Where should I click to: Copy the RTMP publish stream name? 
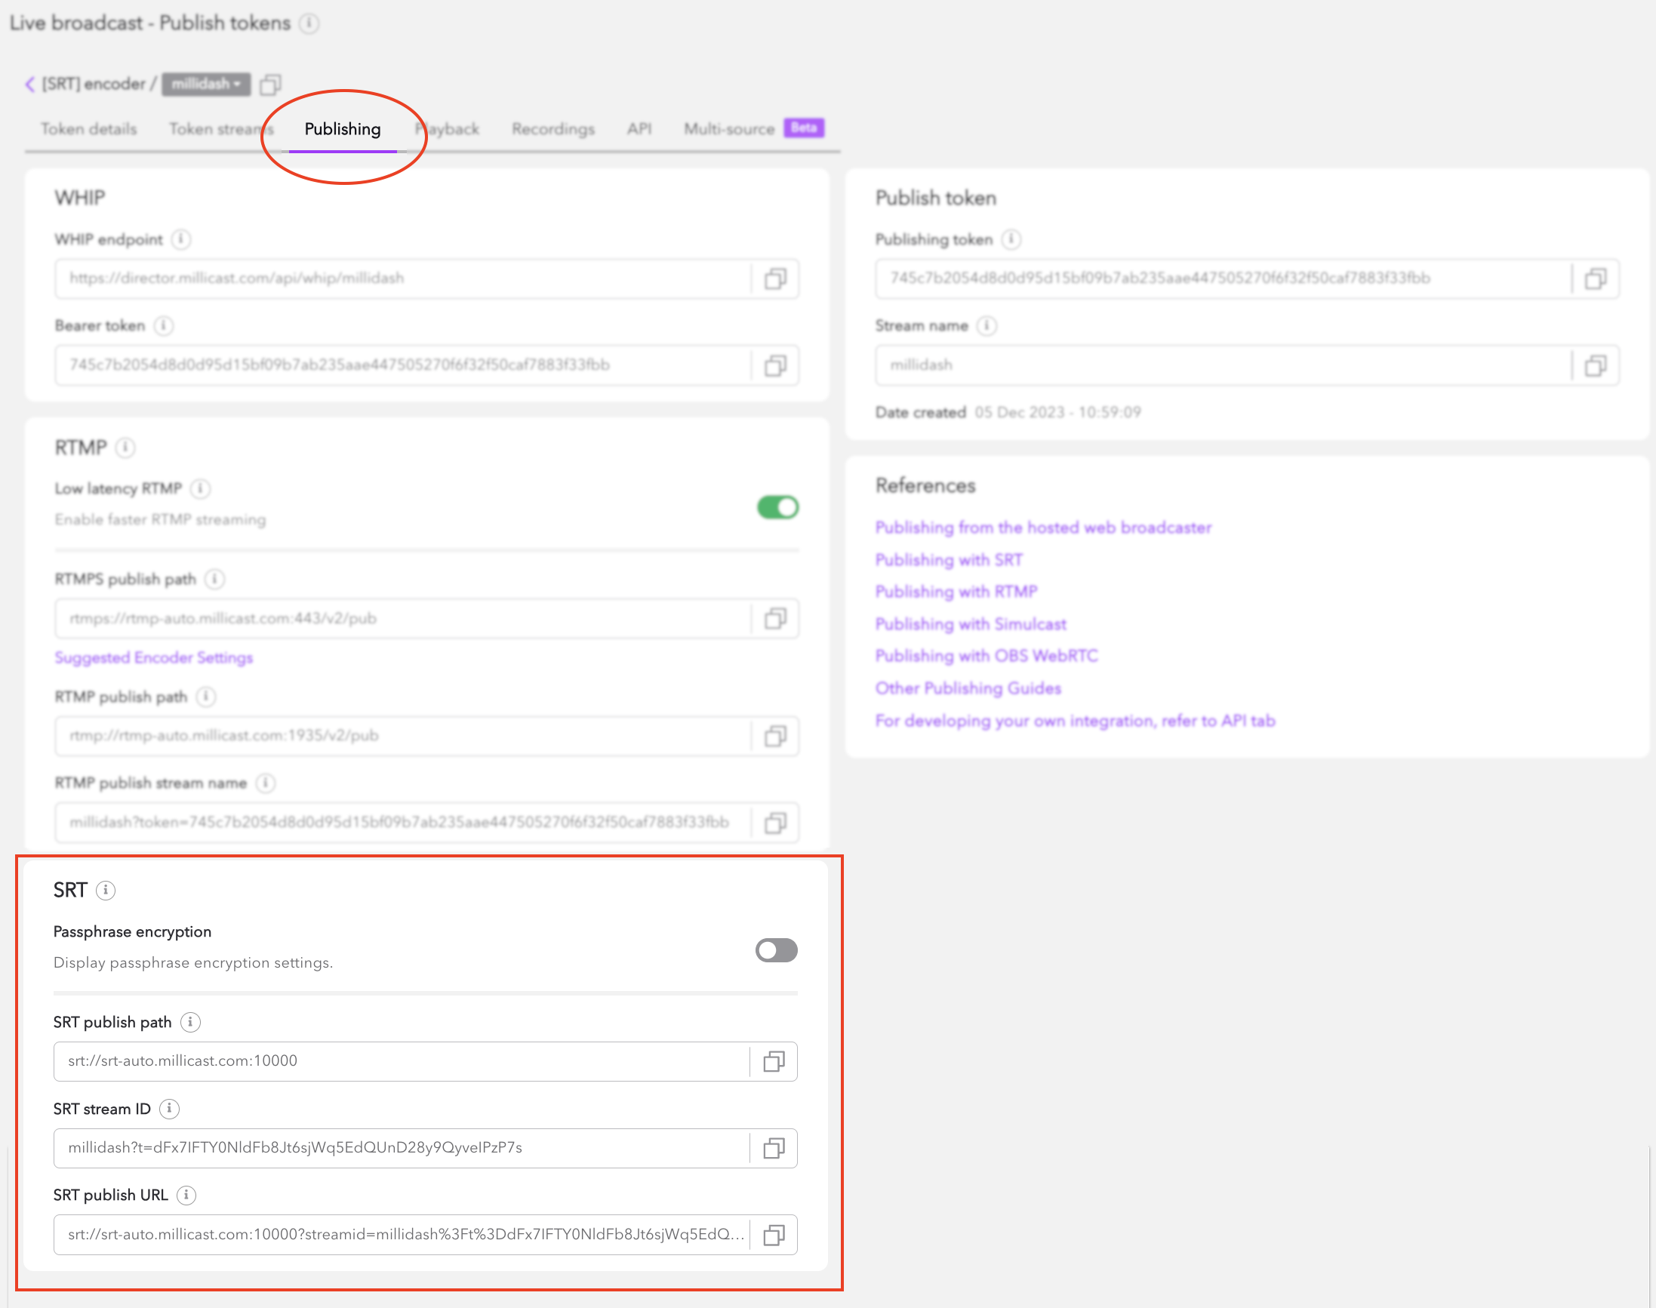[x=775, y=823]
